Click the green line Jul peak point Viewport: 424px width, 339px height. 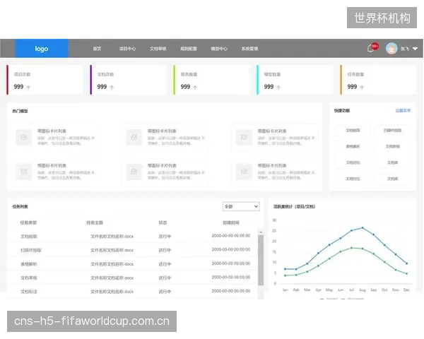click(351, 248)
